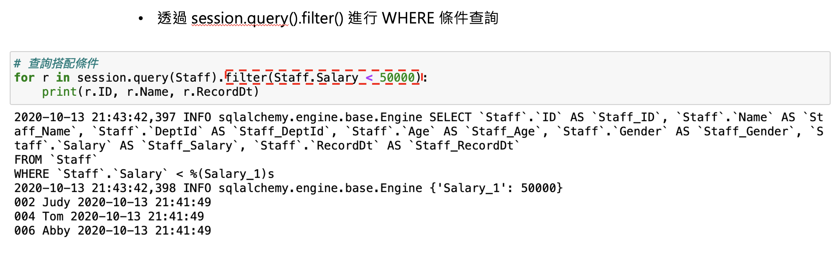Click the print statement in the code cell
The width and height of the screenshot is (840, 255).
[x=150, y=92]
